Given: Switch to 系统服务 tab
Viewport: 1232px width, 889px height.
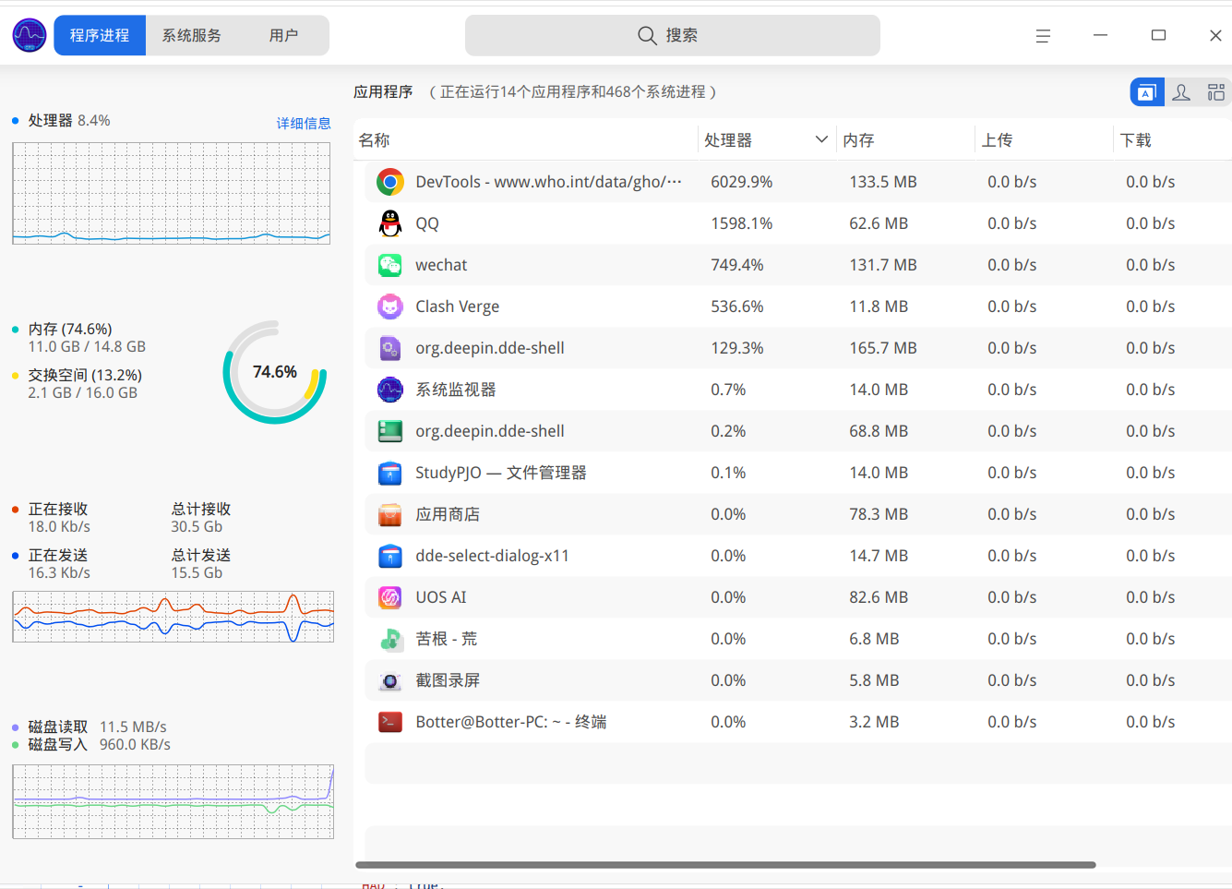Looking at the screenshot, I should pos(192,35).
